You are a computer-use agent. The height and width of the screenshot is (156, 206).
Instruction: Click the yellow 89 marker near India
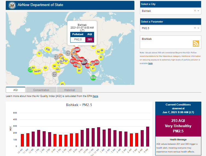[x=79, y=71]
